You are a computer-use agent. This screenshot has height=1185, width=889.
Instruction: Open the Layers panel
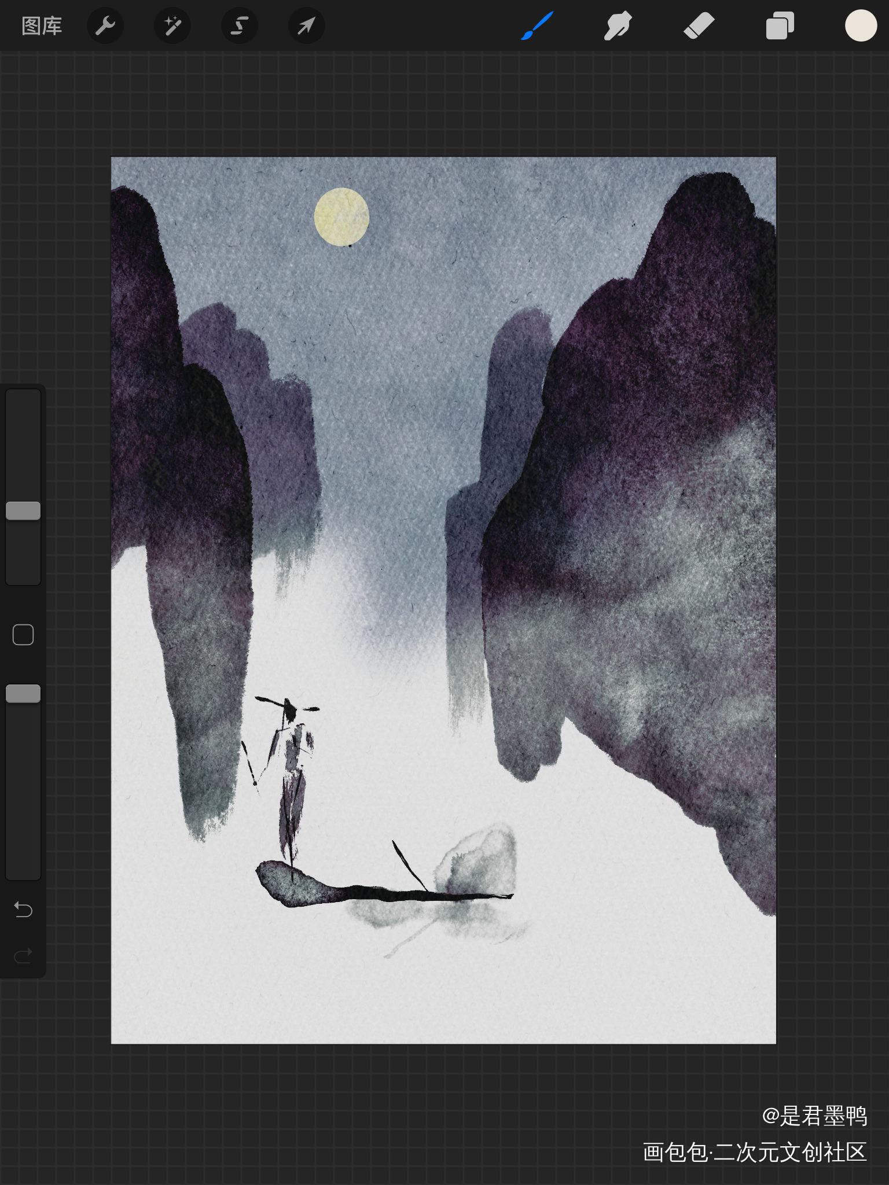(780, 26)
